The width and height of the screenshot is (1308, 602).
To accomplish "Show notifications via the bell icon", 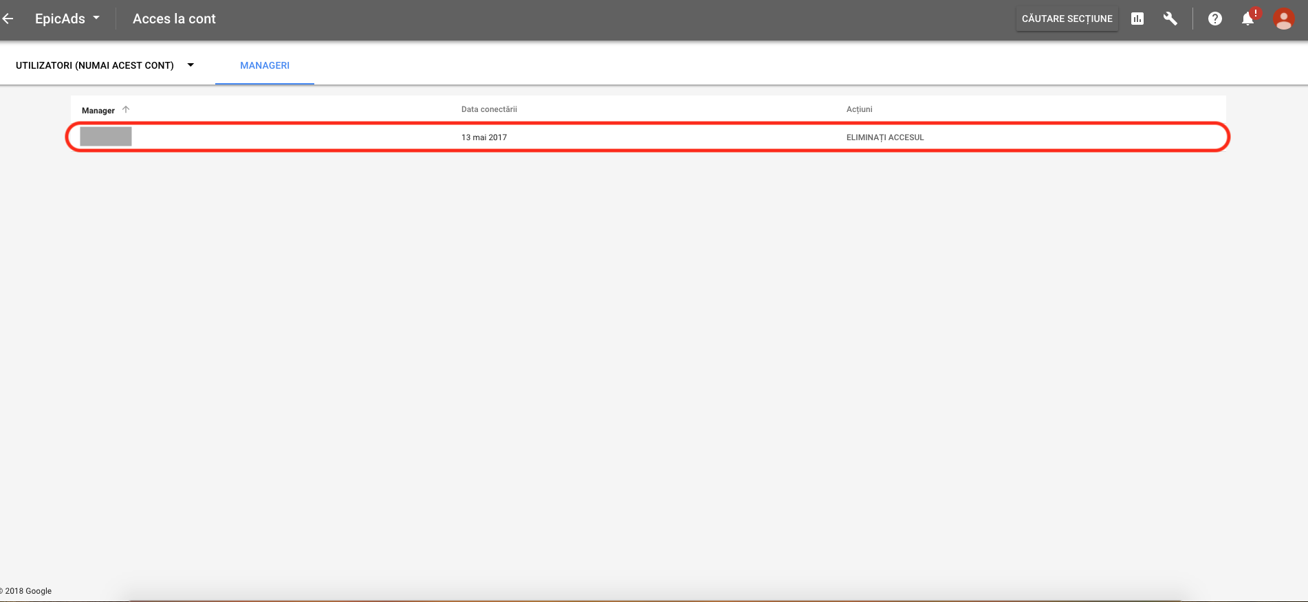I will click(x=1247, y=19).
